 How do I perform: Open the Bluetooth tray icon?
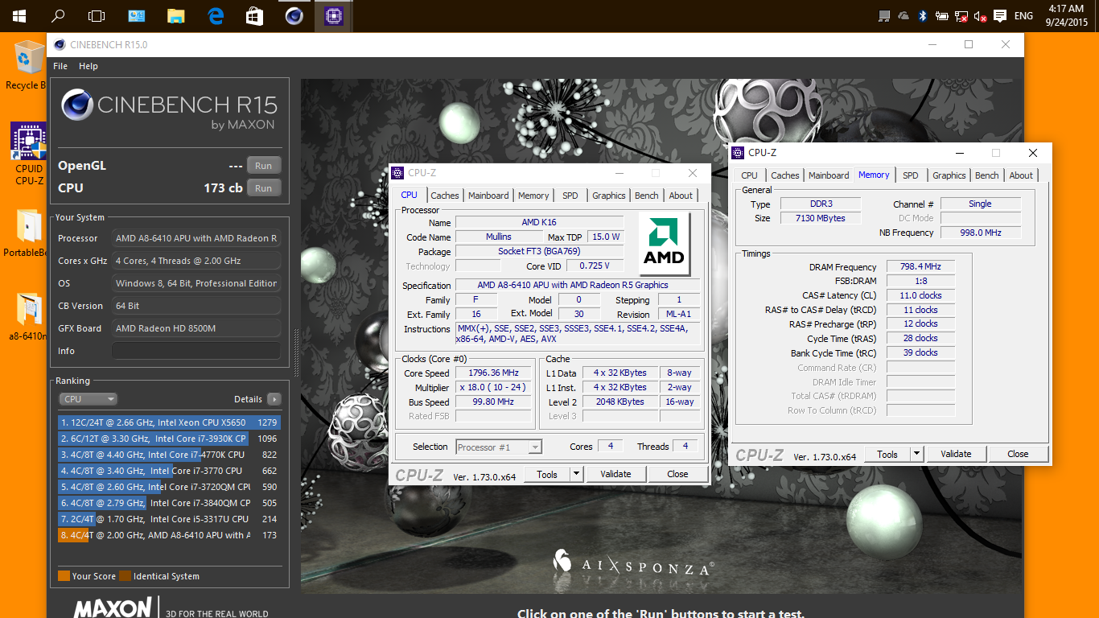pyautogui.click(x=923, y=16)
